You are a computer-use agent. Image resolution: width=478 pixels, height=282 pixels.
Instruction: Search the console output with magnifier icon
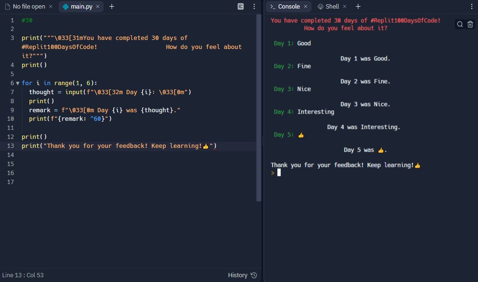pos(460,24)
